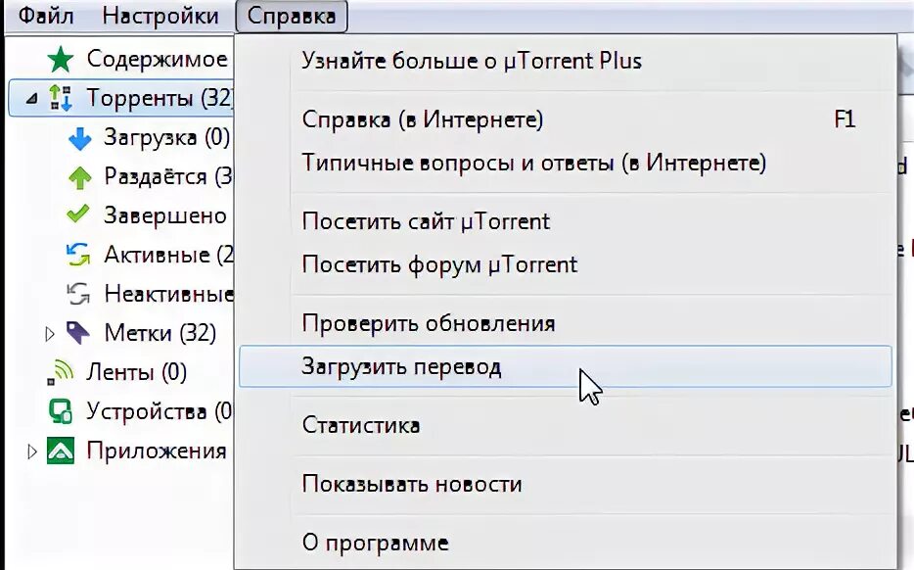Click the green checkmark Завершено icon
914x570 pixels.
pos(78,214)
